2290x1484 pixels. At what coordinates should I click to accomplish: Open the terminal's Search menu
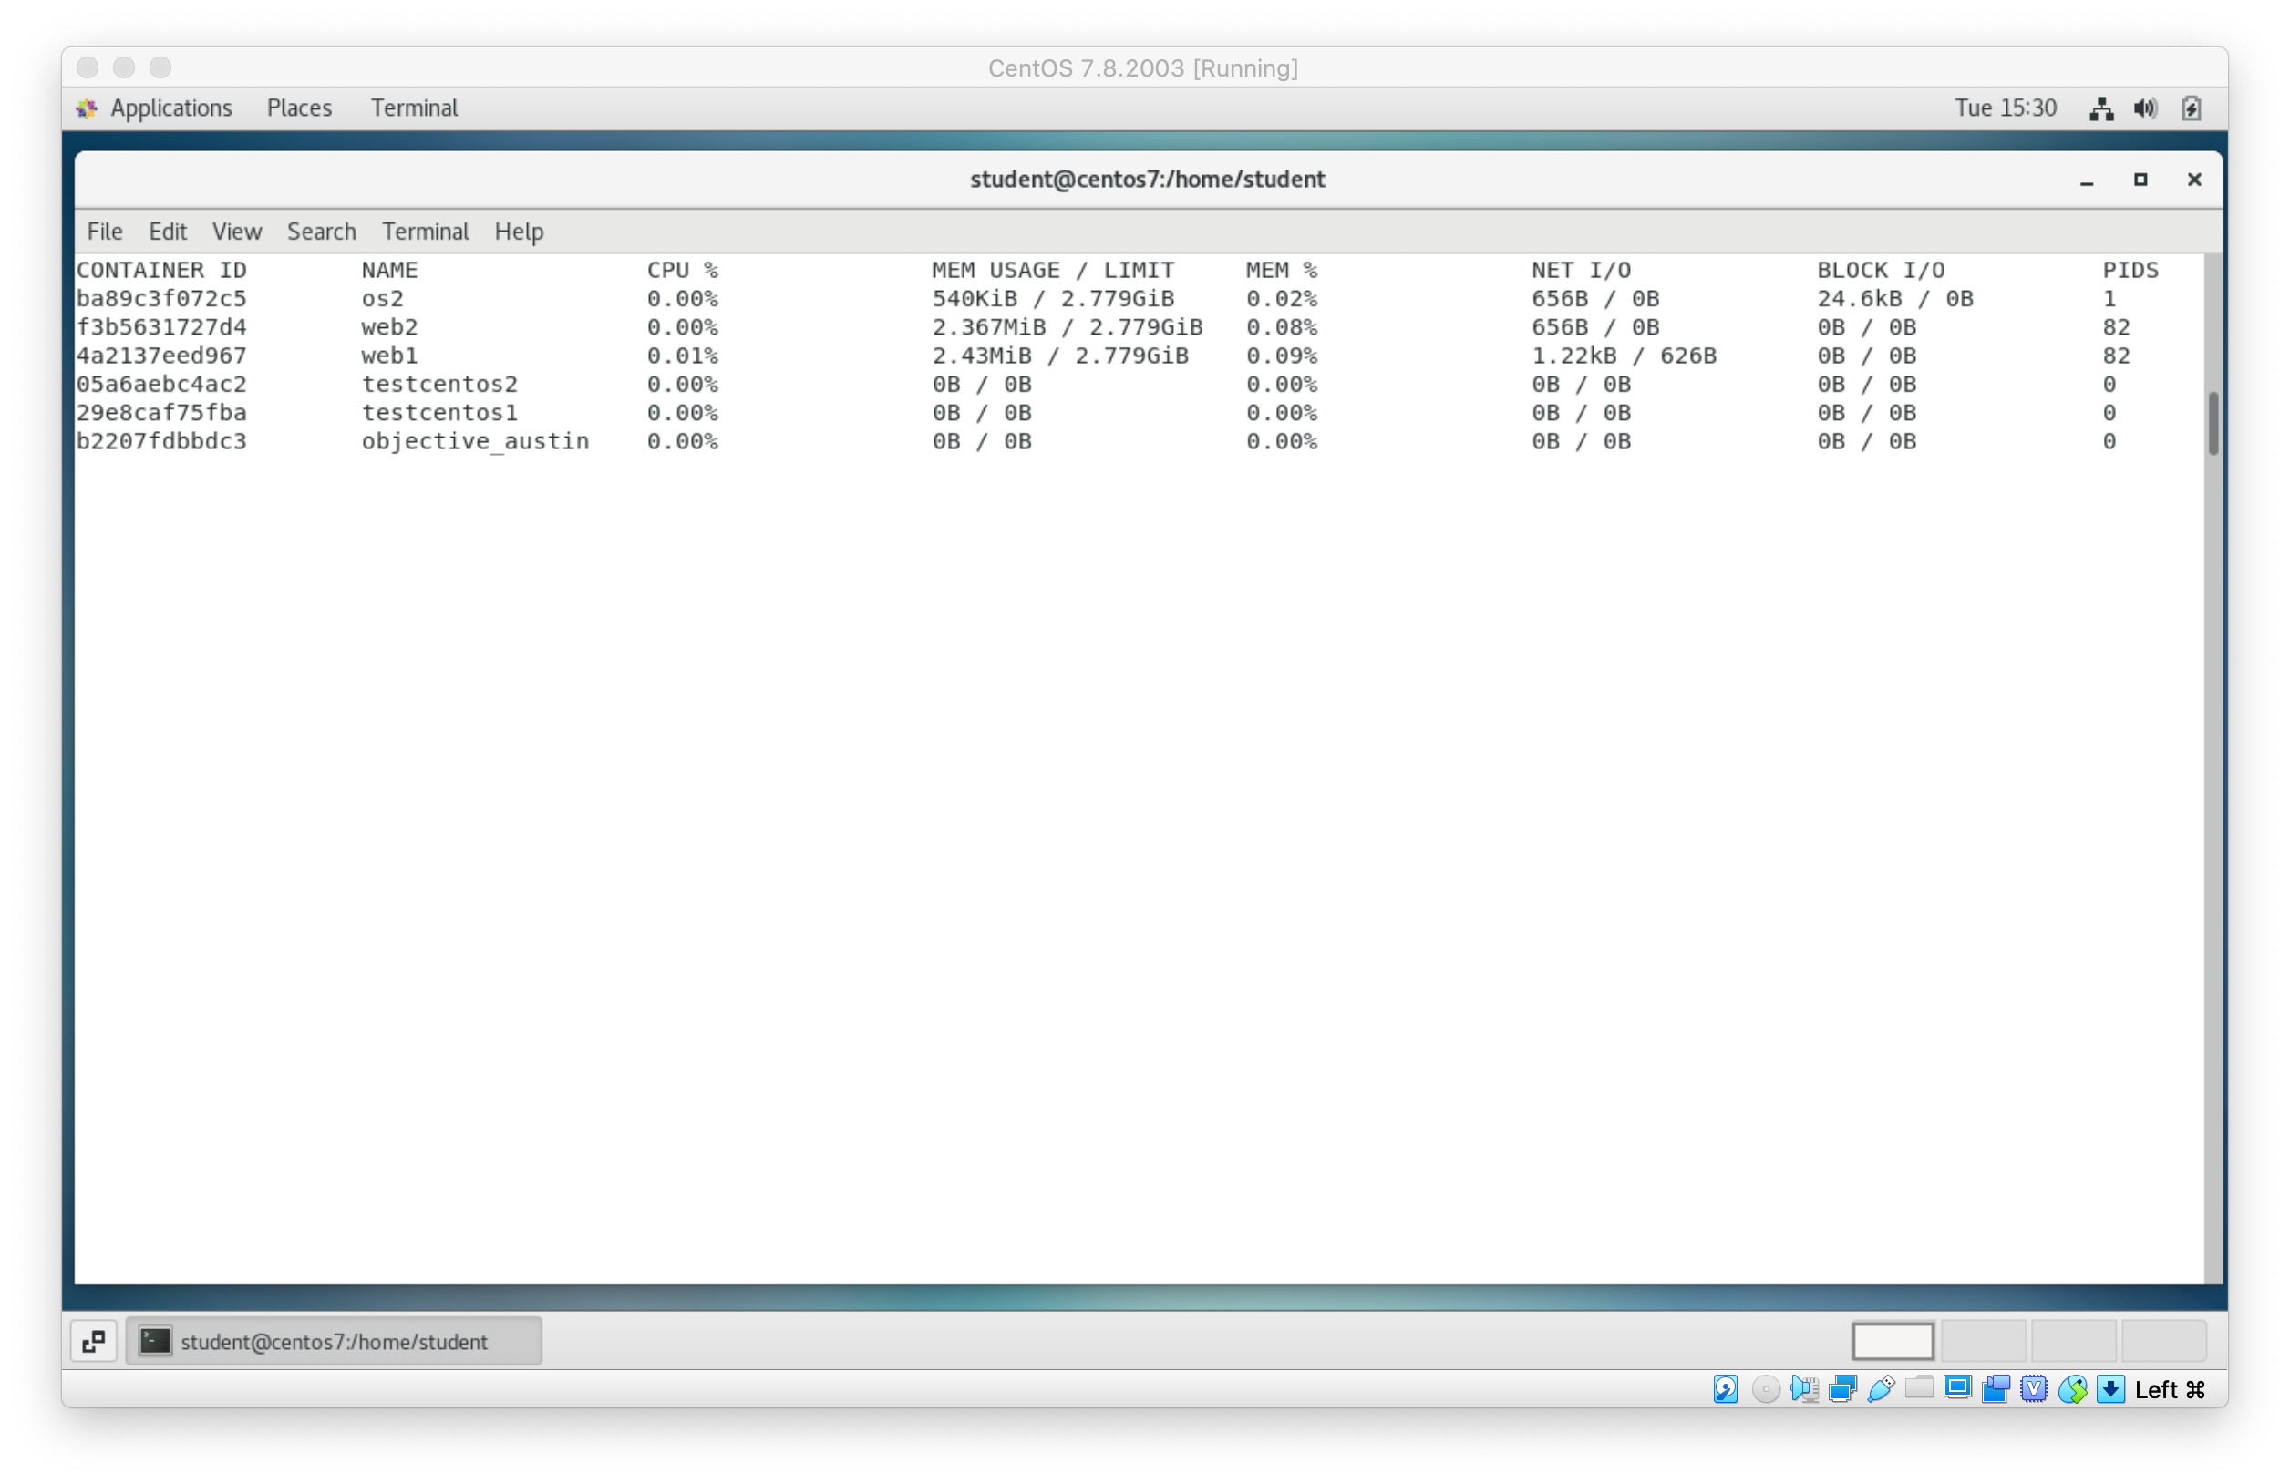[x=322, y=232]
